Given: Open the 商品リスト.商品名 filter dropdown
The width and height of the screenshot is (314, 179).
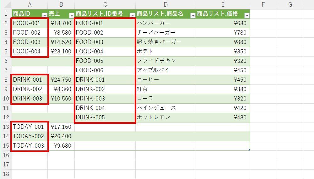Looking at the screenshot, I should [193, 15].
